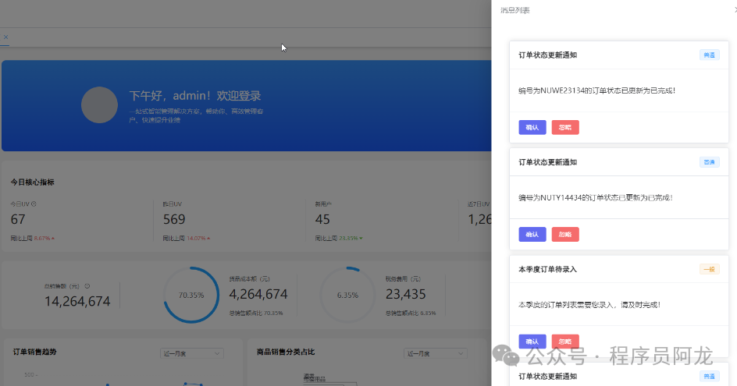Click the 6.35% circular progress ring
The image size is (737, 386).
pyautogui.click(x=347, y=295)
